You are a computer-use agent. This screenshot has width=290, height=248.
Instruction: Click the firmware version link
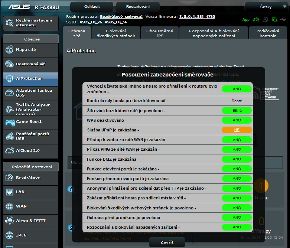pyautogui.click(x=197, y=17)
